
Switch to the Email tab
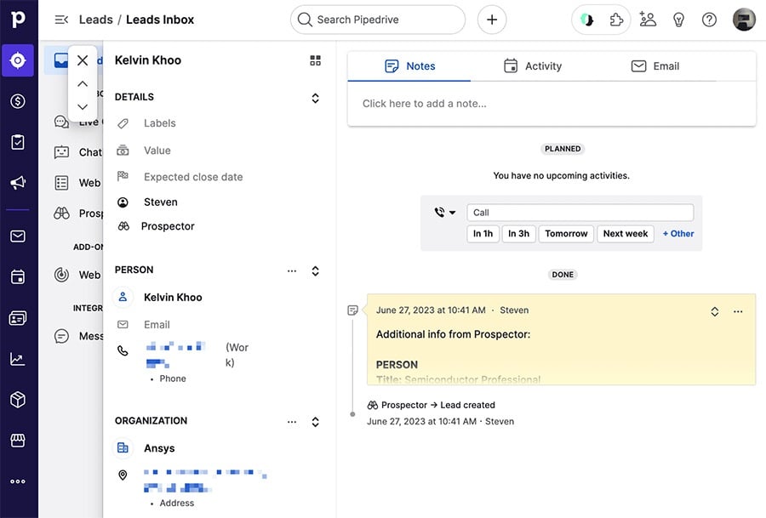656,65
